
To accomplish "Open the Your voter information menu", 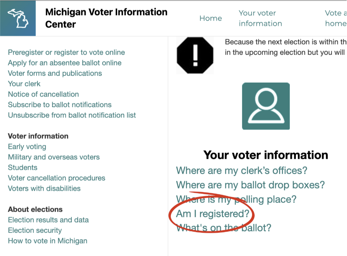I will pyautogui.click(x=260, y=18).
